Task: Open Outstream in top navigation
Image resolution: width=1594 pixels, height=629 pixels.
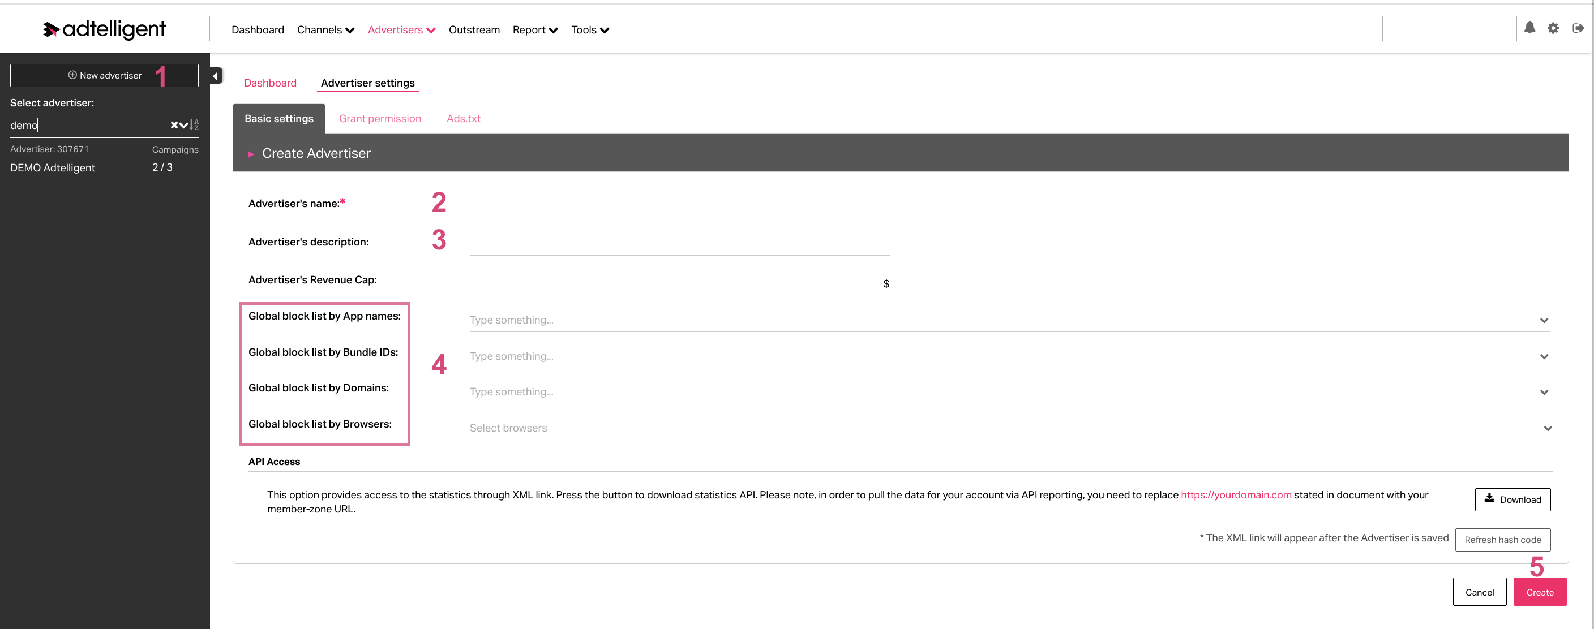Action: click(x=473, y=29)
